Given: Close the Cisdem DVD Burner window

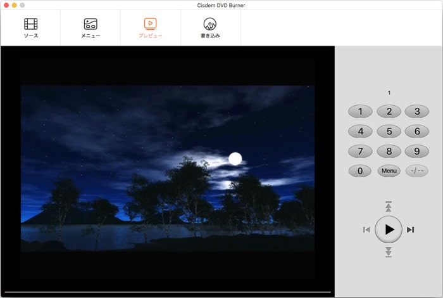Looking at the screenshot, I should point(6,5).
